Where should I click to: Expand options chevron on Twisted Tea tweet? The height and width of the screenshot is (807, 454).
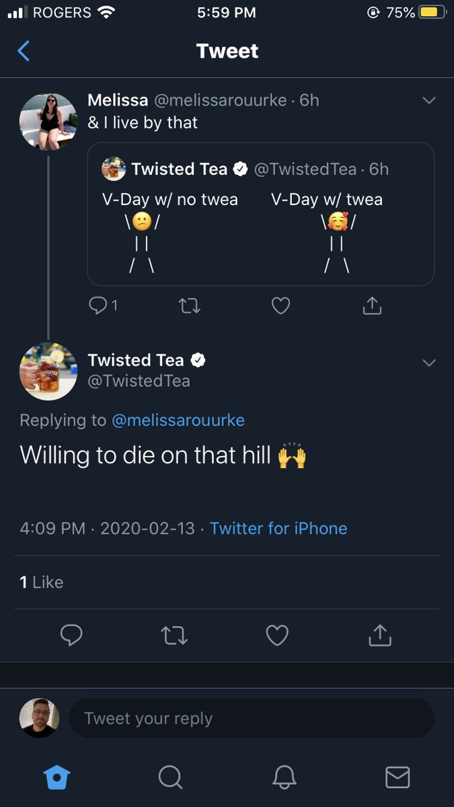tap(428, 362)
